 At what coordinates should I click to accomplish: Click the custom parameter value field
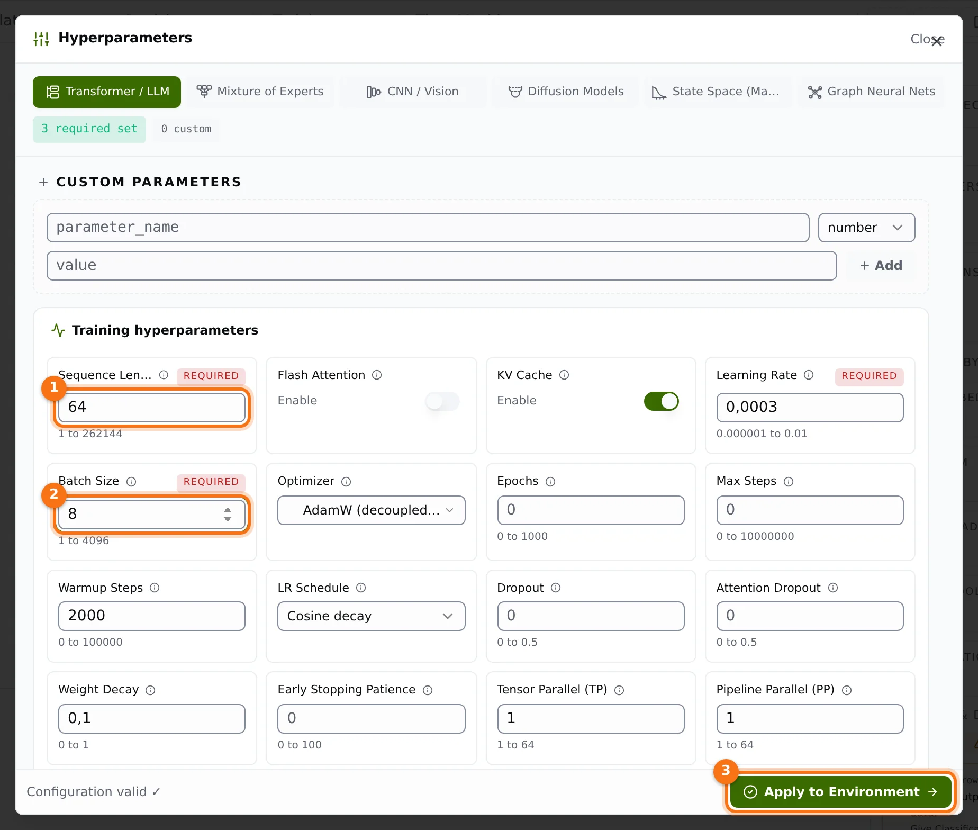click(441, 266)
